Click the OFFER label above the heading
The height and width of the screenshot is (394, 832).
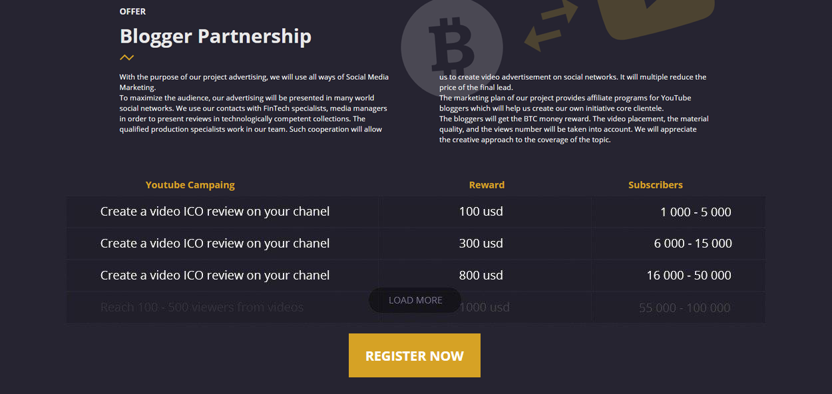pyautogui.click(x=132, y=11)
